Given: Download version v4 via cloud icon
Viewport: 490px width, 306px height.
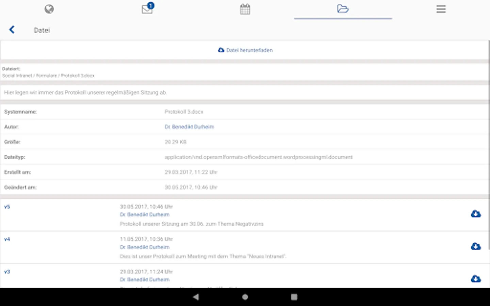Looking at the screenshot, I should tap(476, 246).
